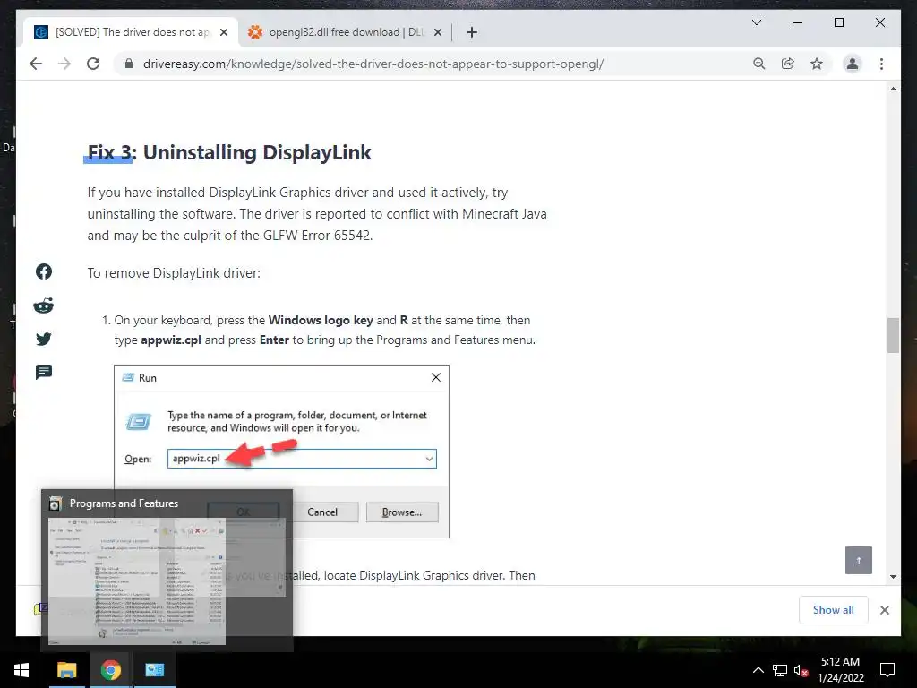
Task: Click the vertical scrollbar thumb
Action: tap(893, 335)
